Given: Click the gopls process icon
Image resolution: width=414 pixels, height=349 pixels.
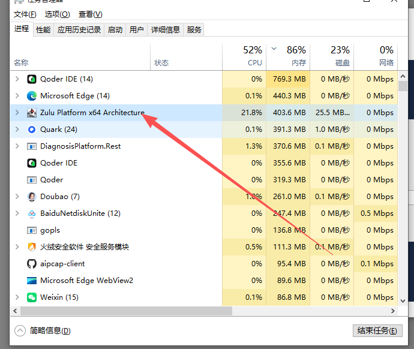Looking at the screenshot, I should pyautogui.click(x=32, y=230).
